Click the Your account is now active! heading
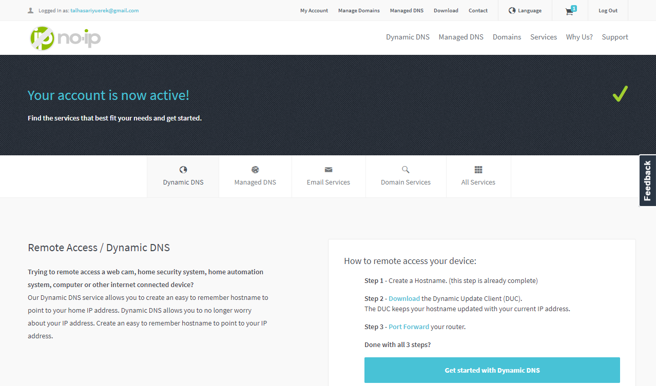The height and width of the screenshot is (386, 656). [x=108, y=95]
